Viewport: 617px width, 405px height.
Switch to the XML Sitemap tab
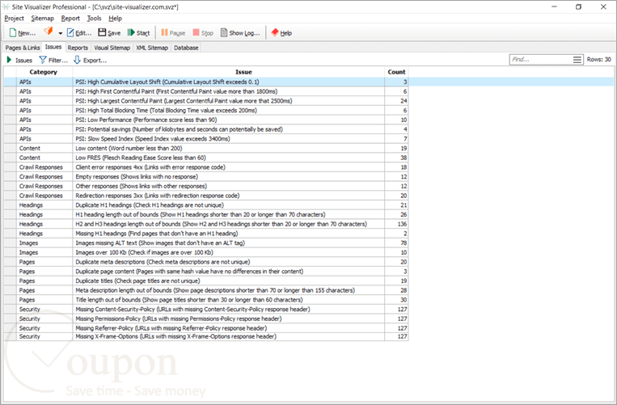152,48
